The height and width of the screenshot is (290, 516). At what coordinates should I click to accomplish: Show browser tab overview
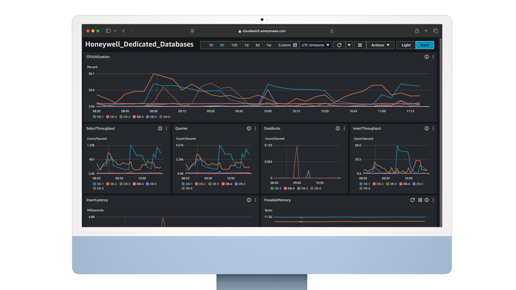coord(435,31)
